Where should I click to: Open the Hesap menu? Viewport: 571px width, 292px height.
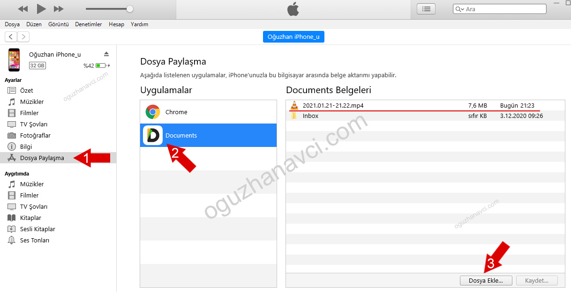116,24
